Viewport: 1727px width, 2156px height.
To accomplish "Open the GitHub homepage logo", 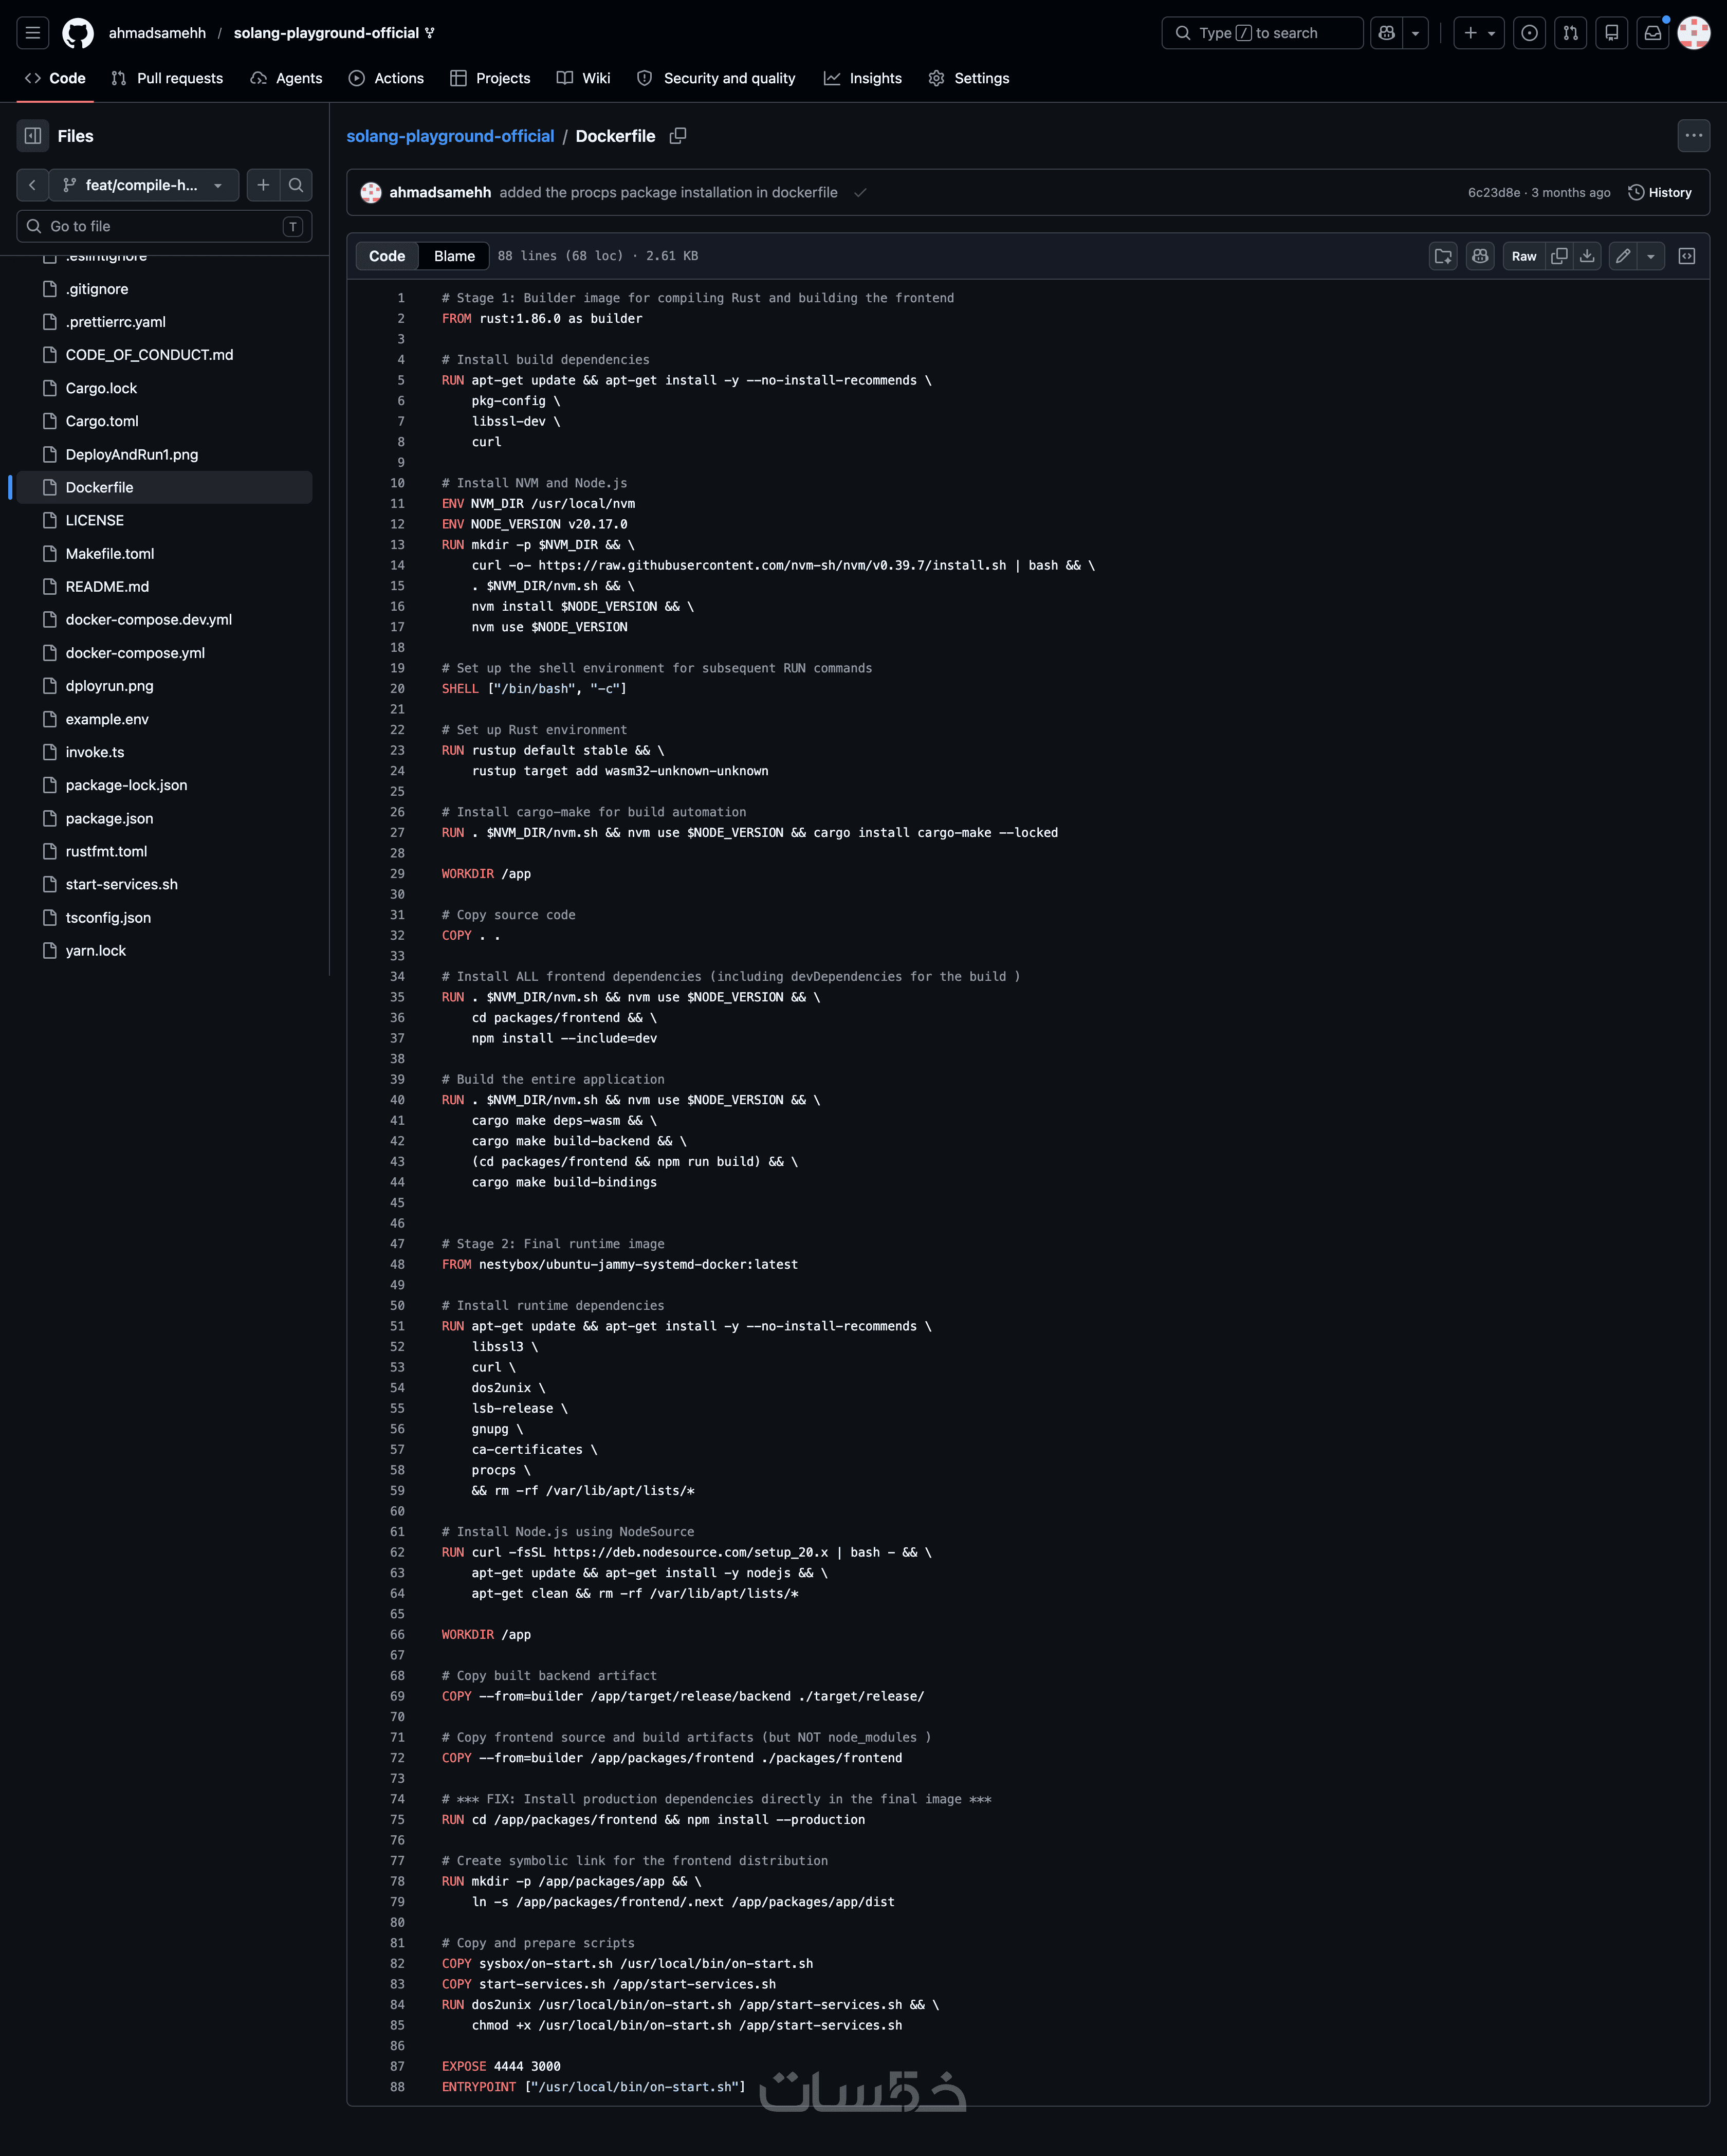I will click(x=78, y=33).
